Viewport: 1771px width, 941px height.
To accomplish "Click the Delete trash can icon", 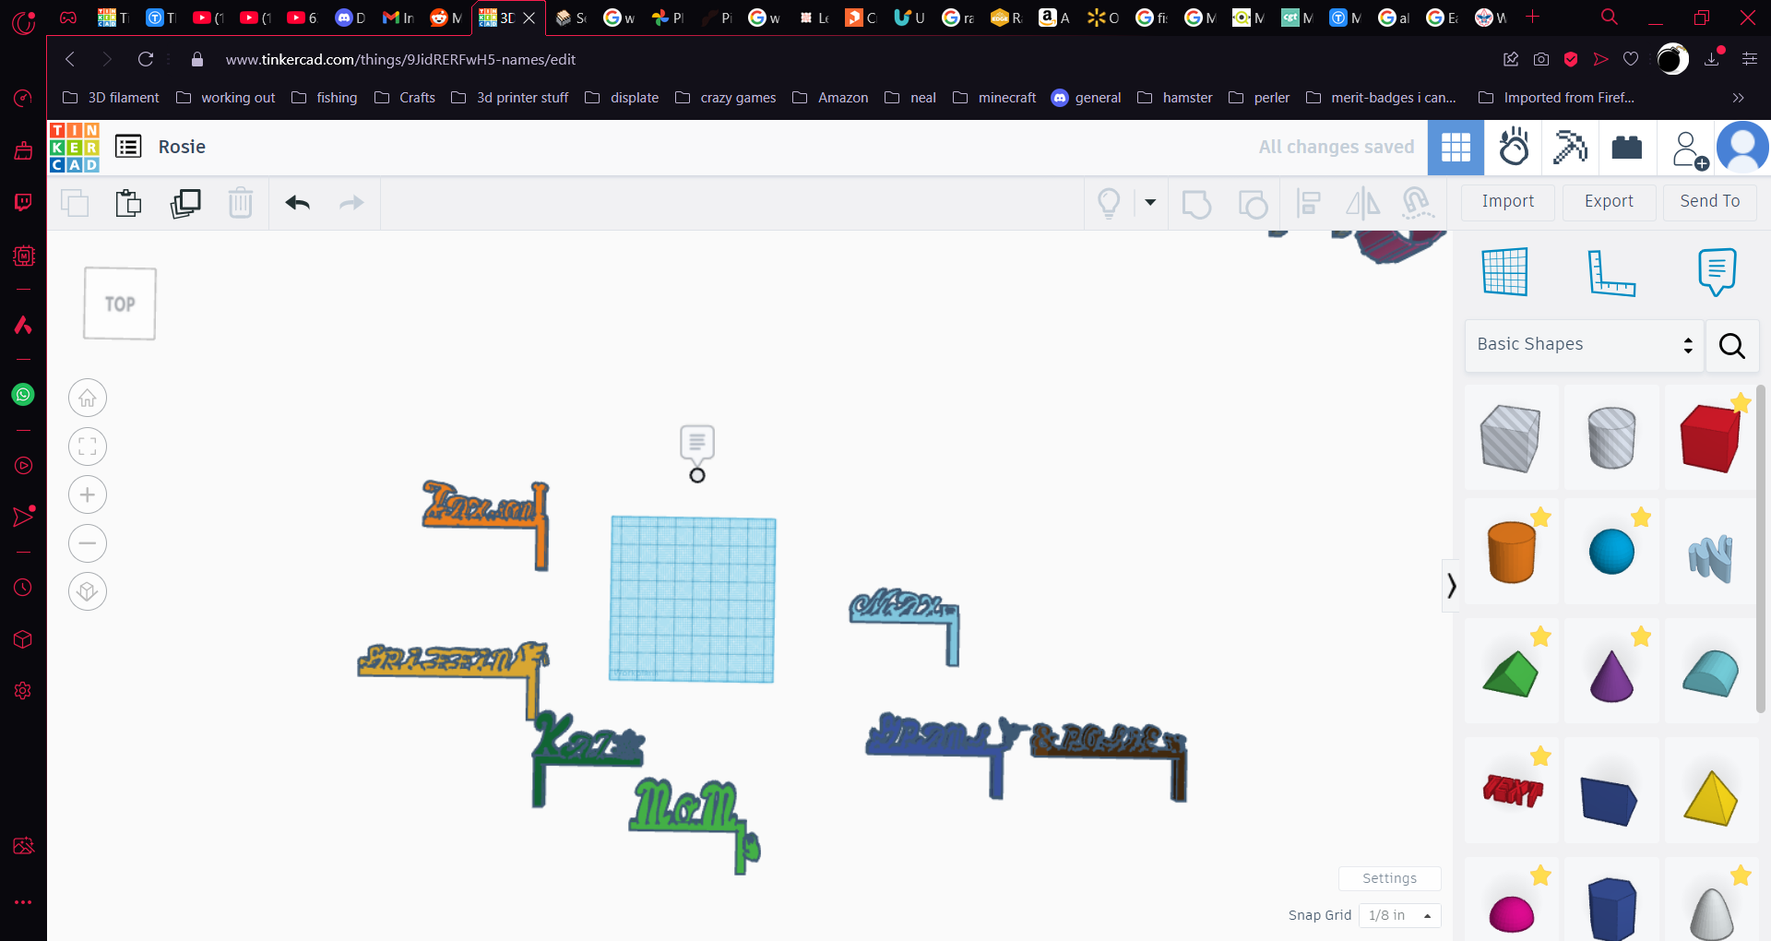I will click(x=241, y=203).
